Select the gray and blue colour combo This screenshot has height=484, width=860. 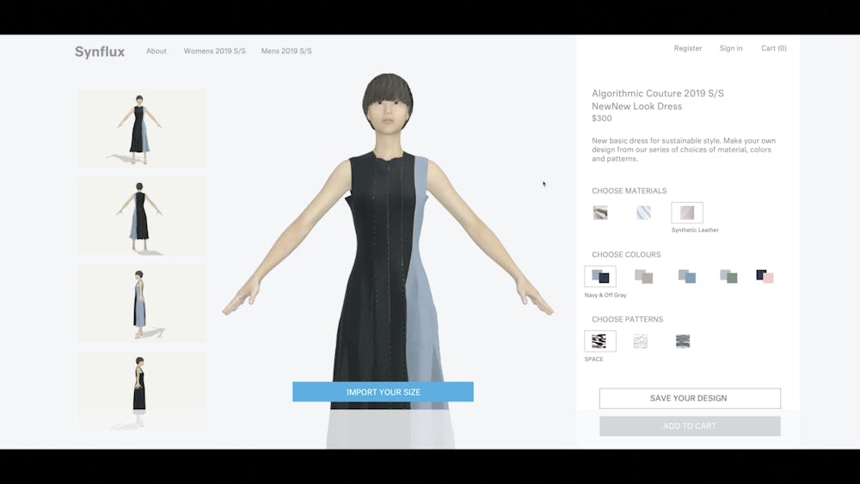click(686, 276)
